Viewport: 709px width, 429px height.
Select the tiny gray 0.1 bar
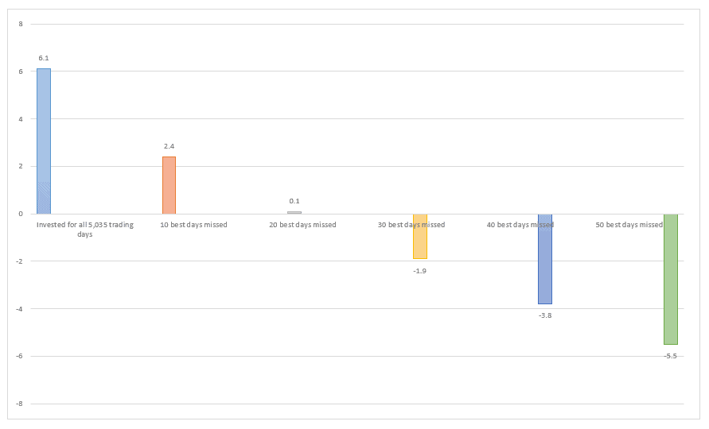tap(294, 212)
